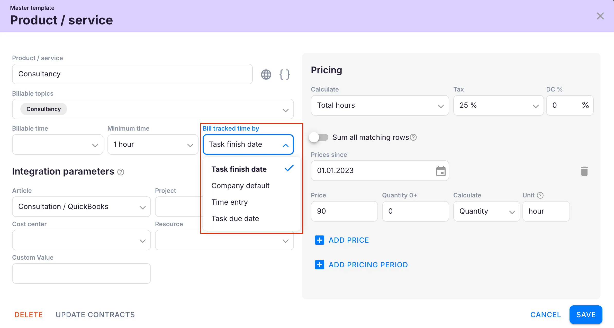The image size is (614, 328).
Task: Open the Prices since calendar picker
Action: point(441,171)
